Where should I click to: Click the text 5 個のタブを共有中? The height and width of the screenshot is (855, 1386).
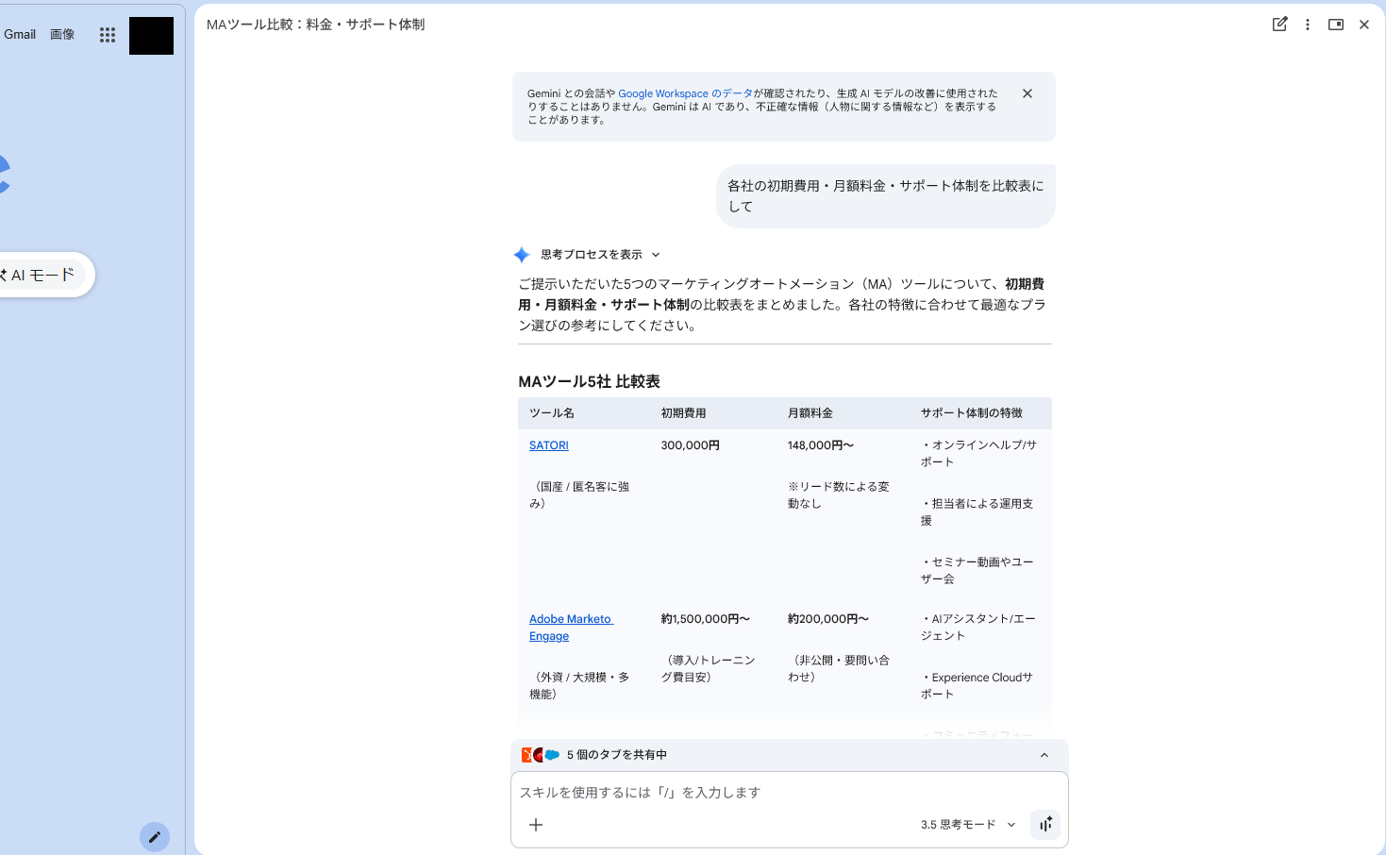pos(617,755)
